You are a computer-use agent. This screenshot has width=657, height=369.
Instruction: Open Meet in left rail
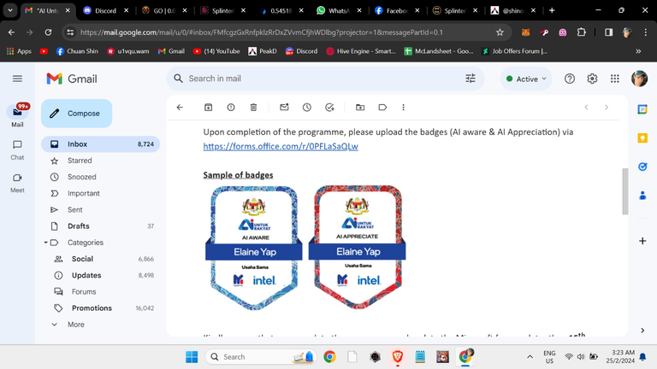tap(17, 183)
